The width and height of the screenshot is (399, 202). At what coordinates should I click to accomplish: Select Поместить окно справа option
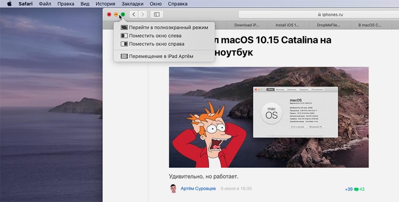[156, 44]
